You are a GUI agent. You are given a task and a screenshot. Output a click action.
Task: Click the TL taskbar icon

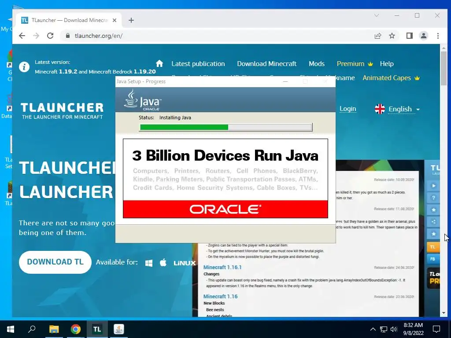[97, 329]
